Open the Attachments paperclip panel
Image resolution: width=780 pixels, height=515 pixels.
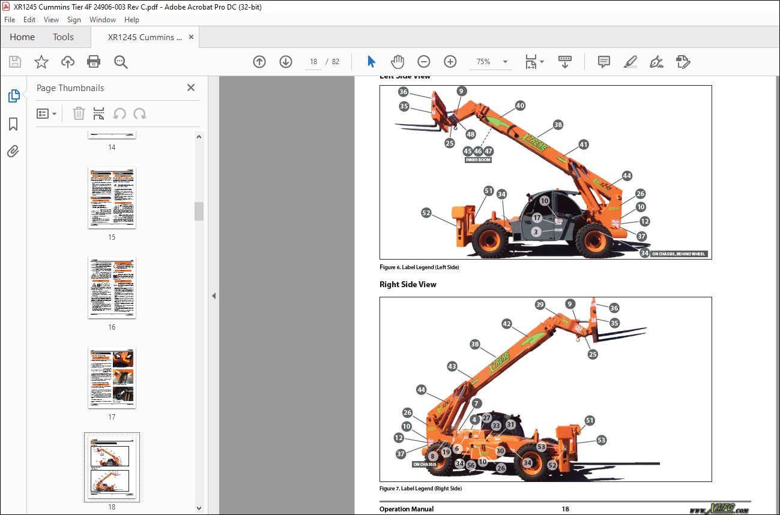pyautogui.click(x=13, y=150)
